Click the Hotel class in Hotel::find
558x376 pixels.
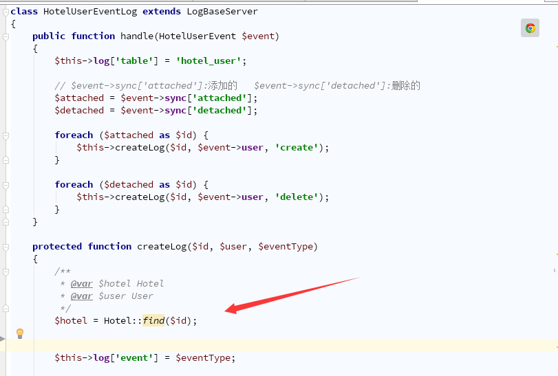pyautogui.click(x=118, y=320)
